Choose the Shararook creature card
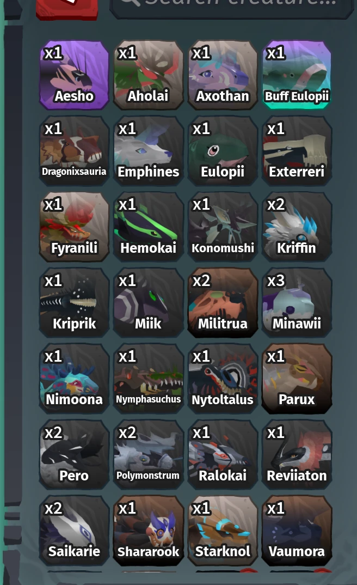Screen dimensions: 357x585 [149, 531]
